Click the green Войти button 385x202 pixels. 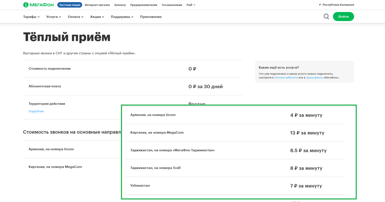(x=343, y=17)
